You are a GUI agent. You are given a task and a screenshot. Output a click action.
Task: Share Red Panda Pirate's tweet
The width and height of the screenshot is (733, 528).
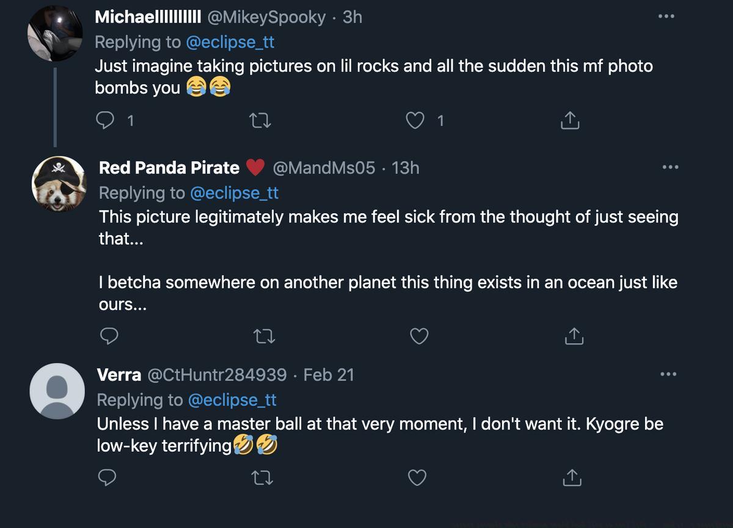pyautogui.click(x=574, y=335)
